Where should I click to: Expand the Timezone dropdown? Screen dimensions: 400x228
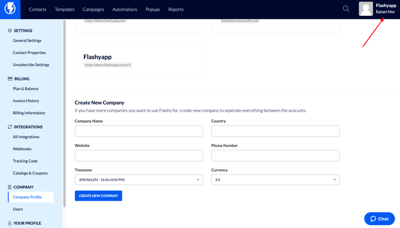tap(139, 180)
